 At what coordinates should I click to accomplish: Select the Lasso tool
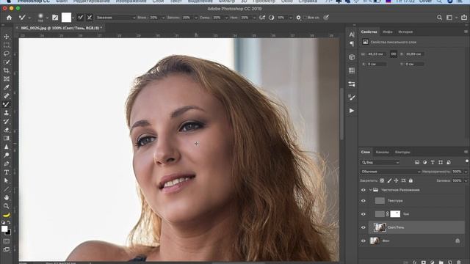click(7, 54)
